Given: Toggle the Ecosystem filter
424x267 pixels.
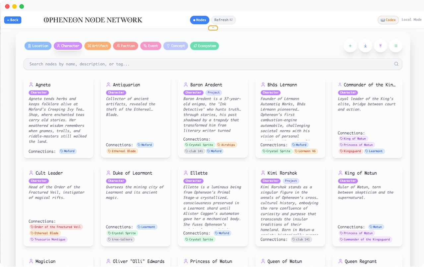Looking at the screenshot, I should pos(204,46).
